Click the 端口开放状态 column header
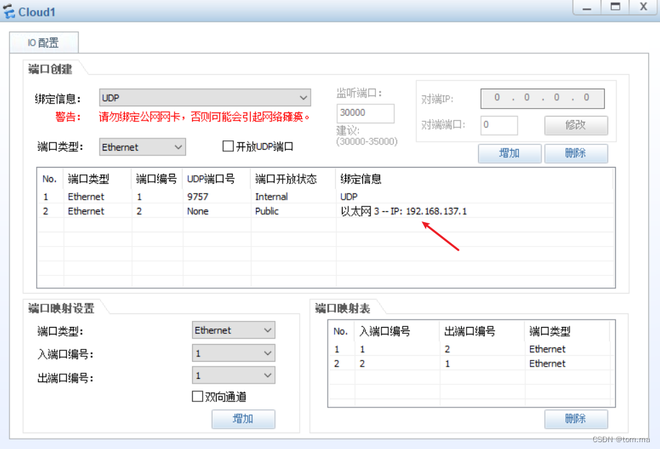Image resolution: width=660 pixels, height=449 pixels. click(x=293, y=179)
